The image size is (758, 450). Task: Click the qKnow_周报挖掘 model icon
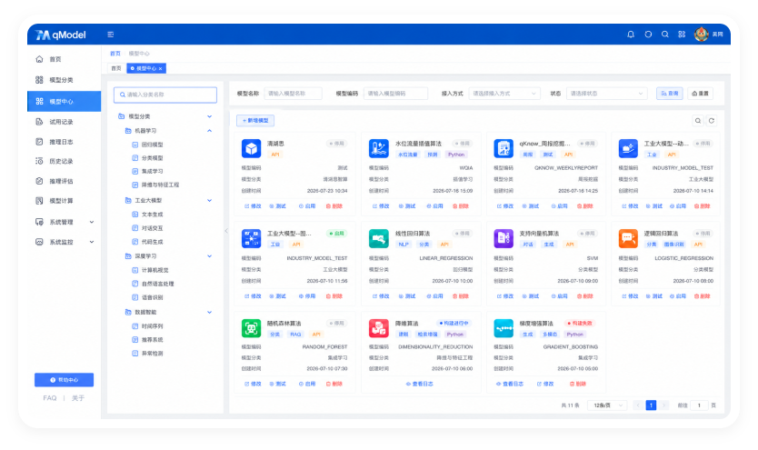coord(504,148)
